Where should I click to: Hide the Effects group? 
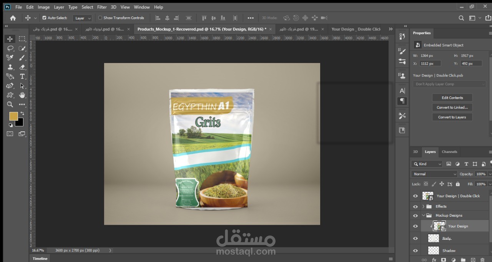click(415, 207)
